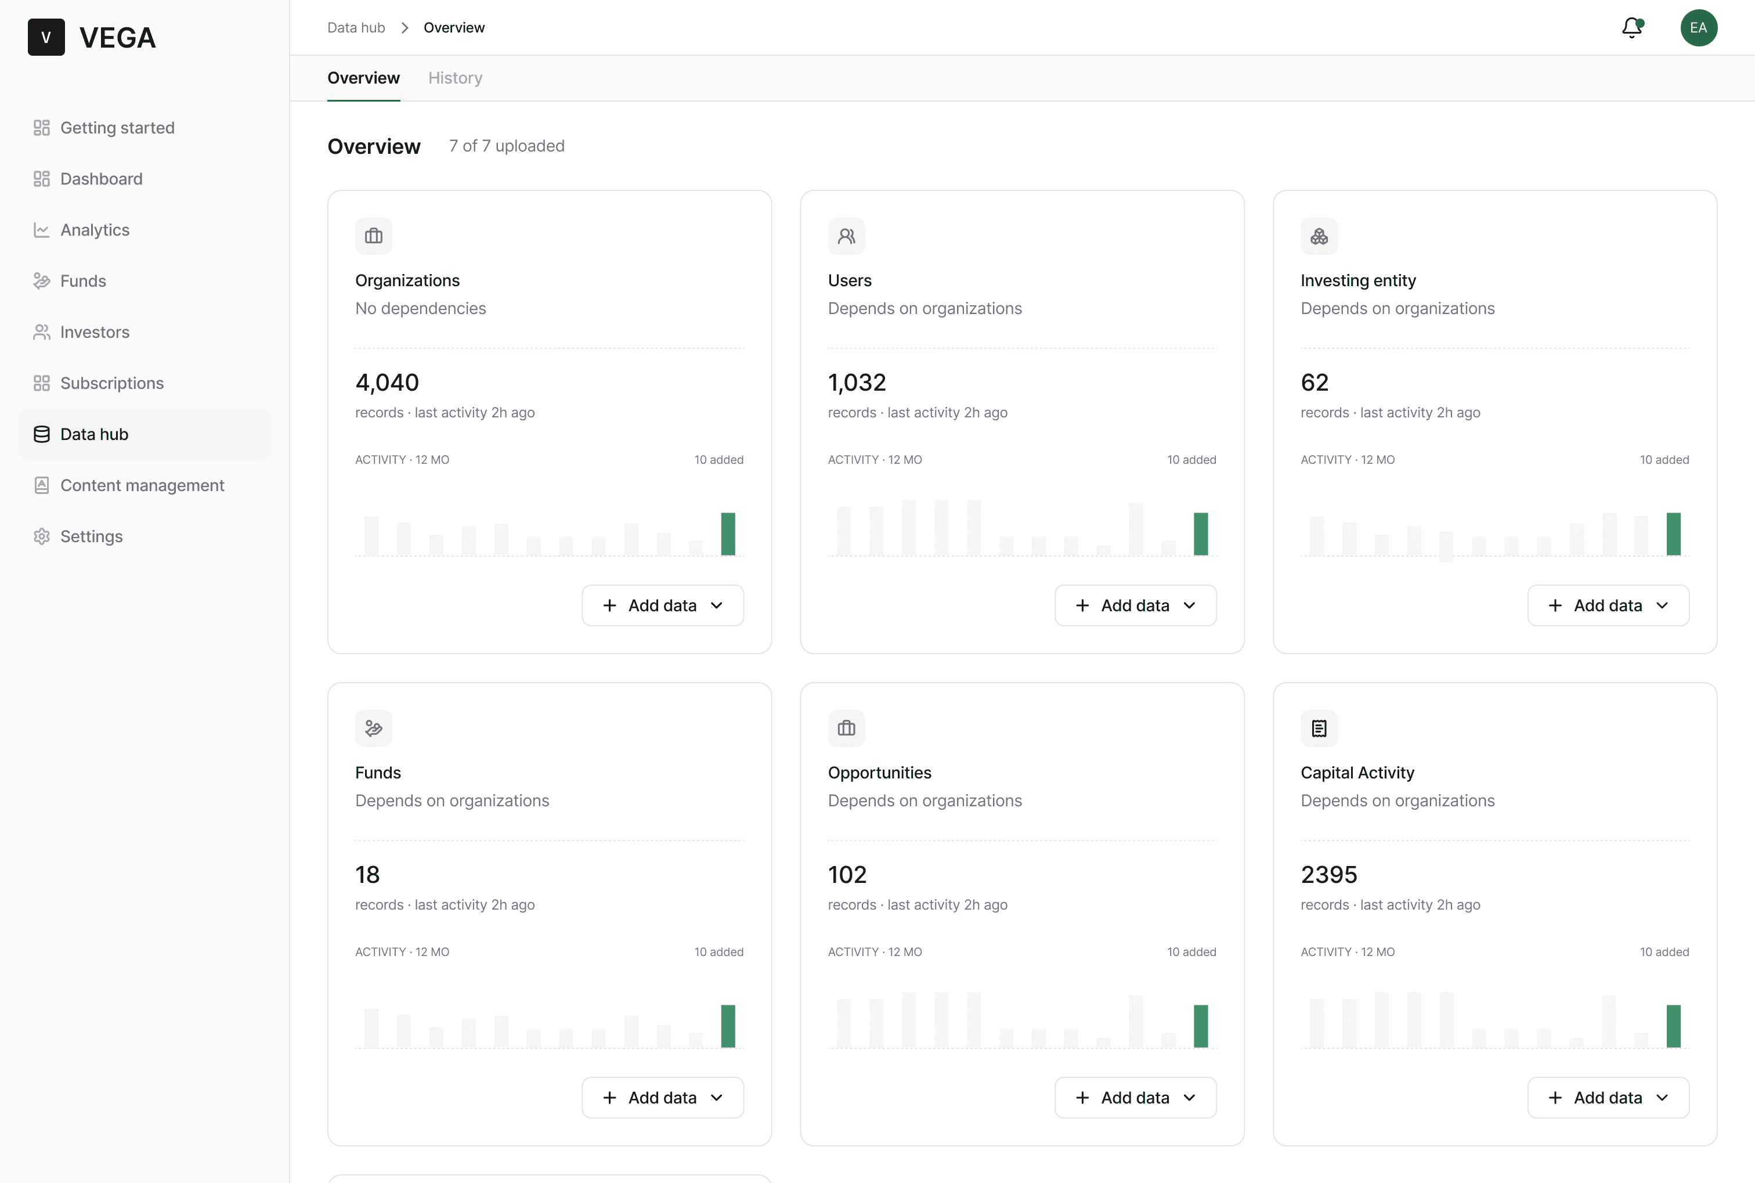
Task: Click the Organizations card briefcase icon
Action: [373, 236]
